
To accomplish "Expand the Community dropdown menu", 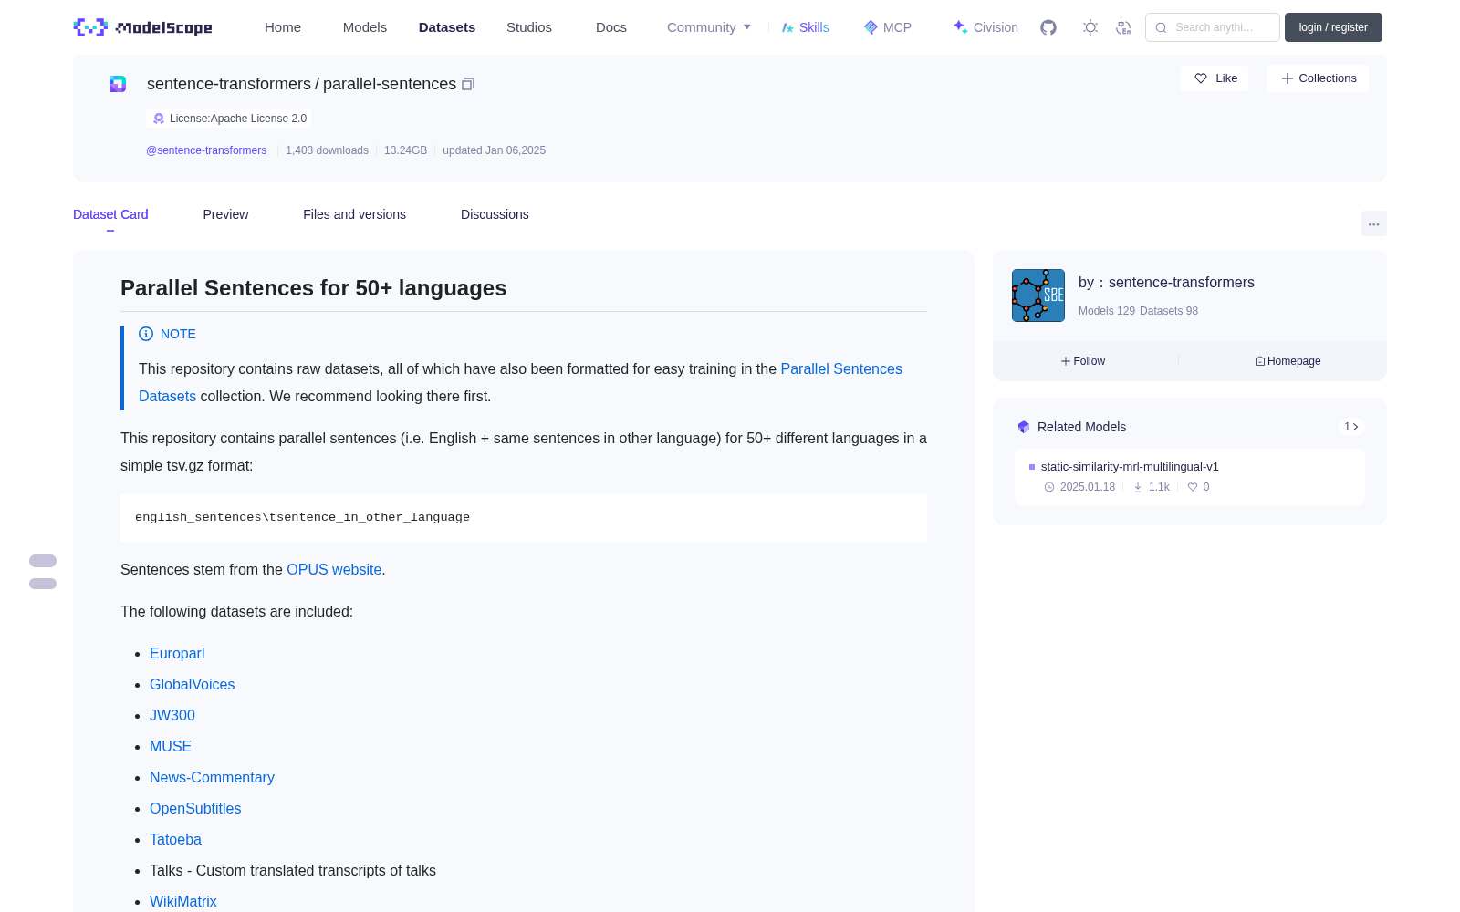I will tap(709, 27).
